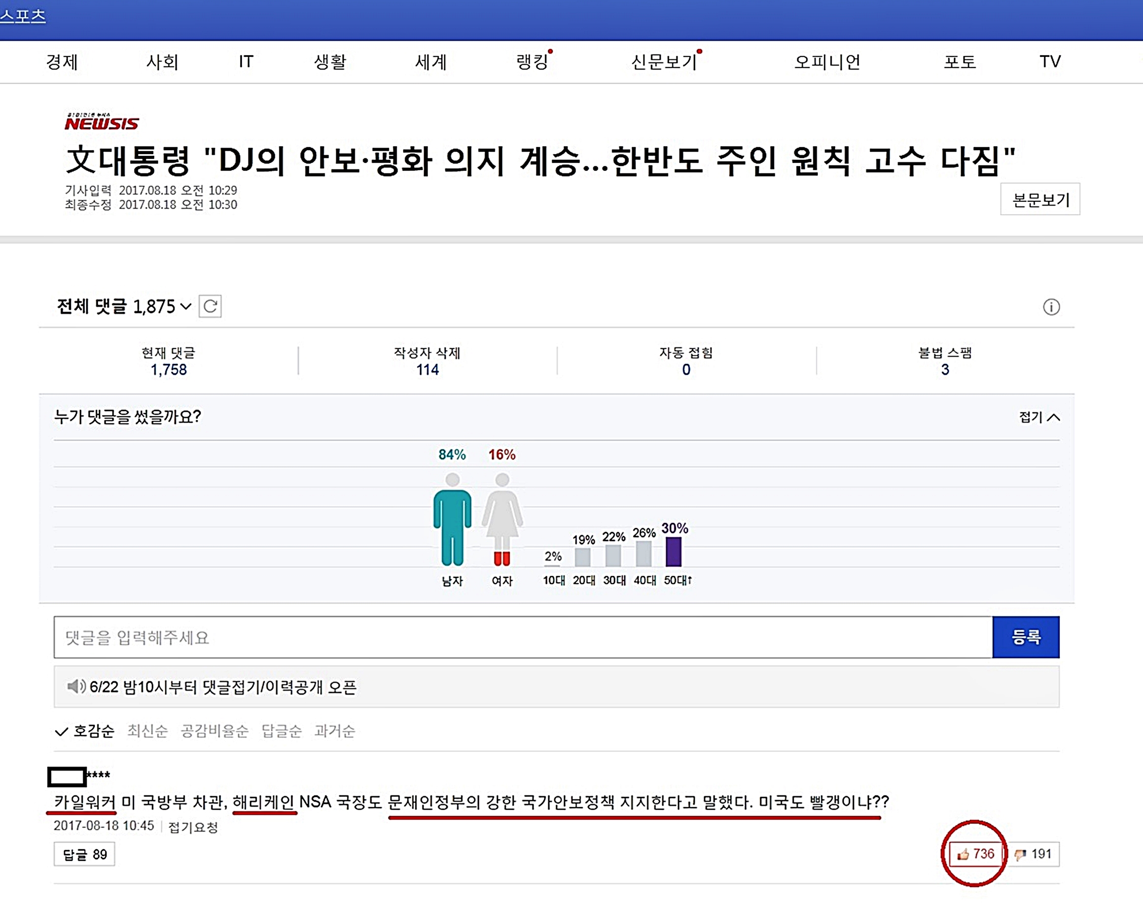Open the comment info icon

click(1051, 307)
